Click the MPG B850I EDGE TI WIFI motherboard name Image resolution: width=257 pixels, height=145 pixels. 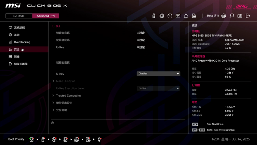pos(212,36)
